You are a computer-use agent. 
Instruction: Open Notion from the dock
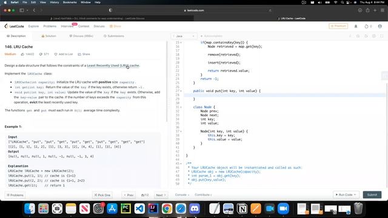tap(242, 208)
